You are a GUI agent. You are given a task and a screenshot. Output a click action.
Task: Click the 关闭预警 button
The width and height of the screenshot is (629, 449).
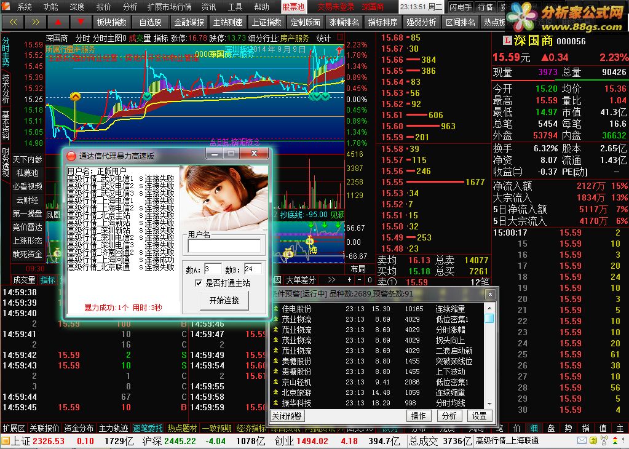click(287, 416)
